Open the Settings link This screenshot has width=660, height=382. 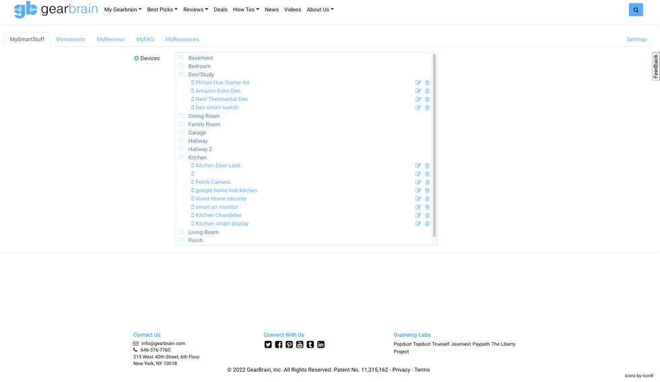coord(637,39)
